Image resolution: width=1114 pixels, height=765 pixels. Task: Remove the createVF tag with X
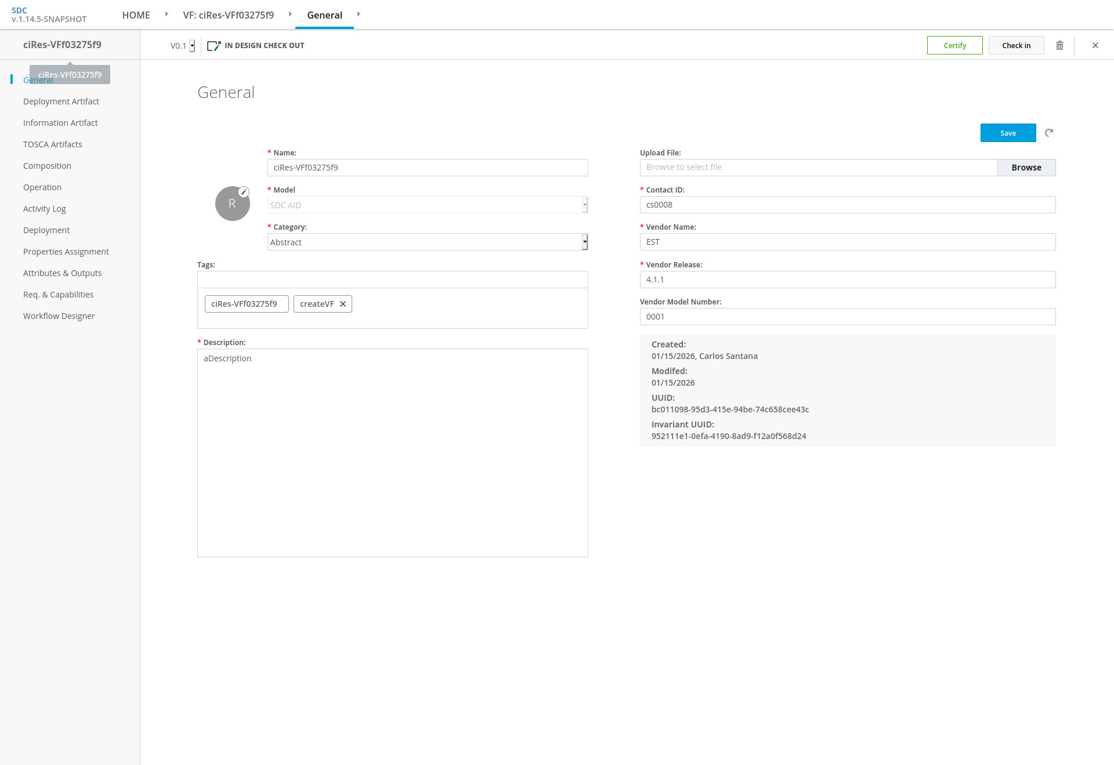coord(343,304)
